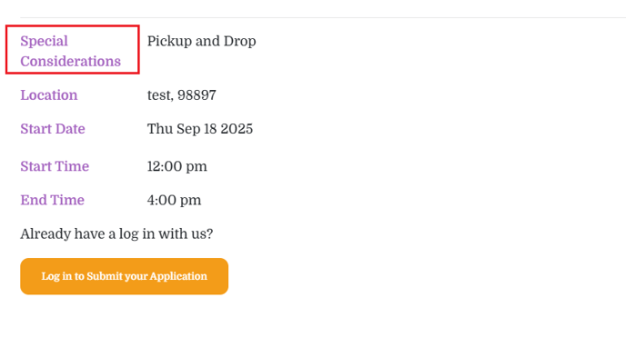Select the year 2025 in start date
The height and width of the screenshot is (357, 626).
(x=237, y=129)
